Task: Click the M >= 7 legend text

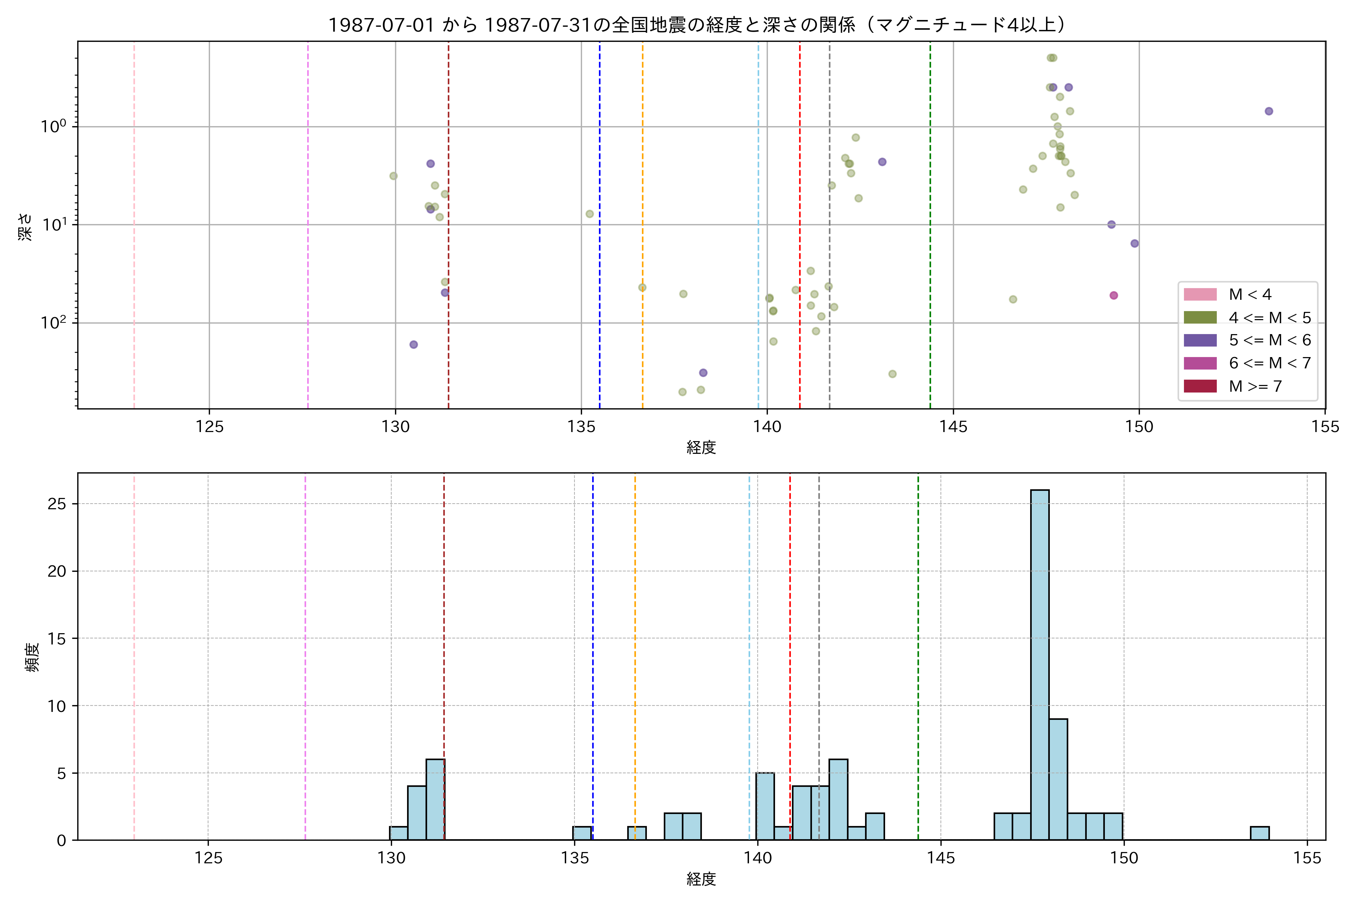Action: click(1256, 386)
